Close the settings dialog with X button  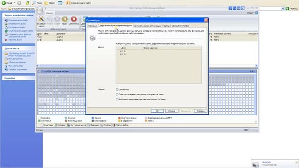pos(206,20)
